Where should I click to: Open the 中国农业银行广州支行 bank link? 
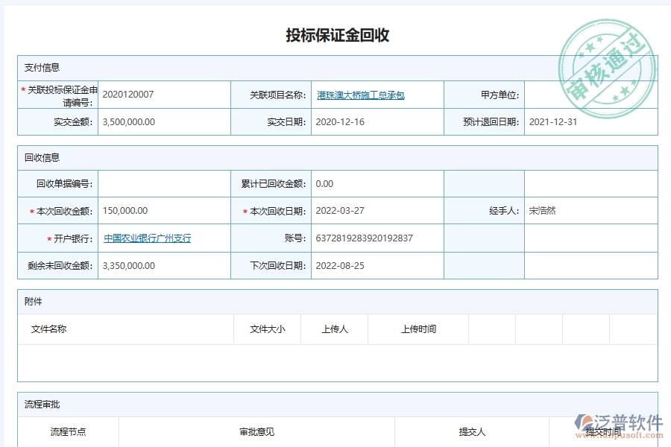click(x=147, y=238)
